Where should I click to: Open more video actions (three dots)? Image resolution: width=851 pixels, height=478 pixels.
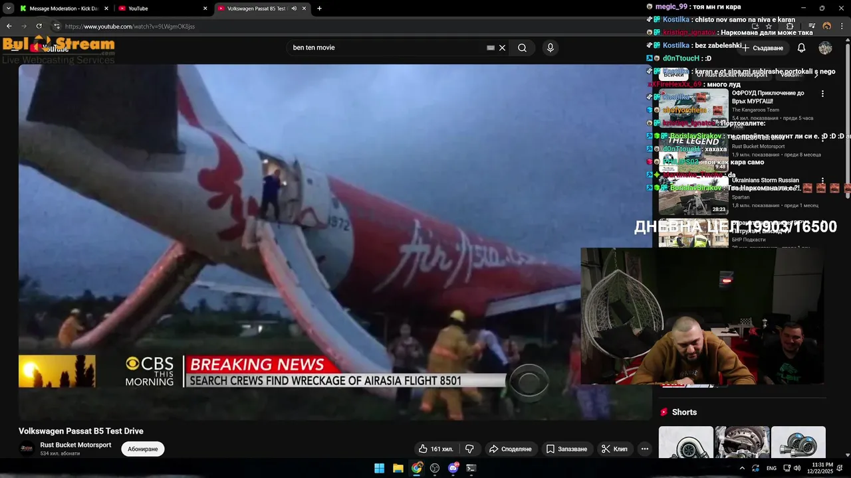[645, 449]
